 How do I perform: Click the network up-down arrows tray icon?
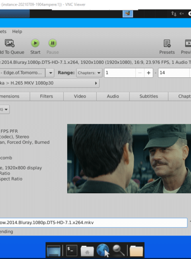point(173,14)
